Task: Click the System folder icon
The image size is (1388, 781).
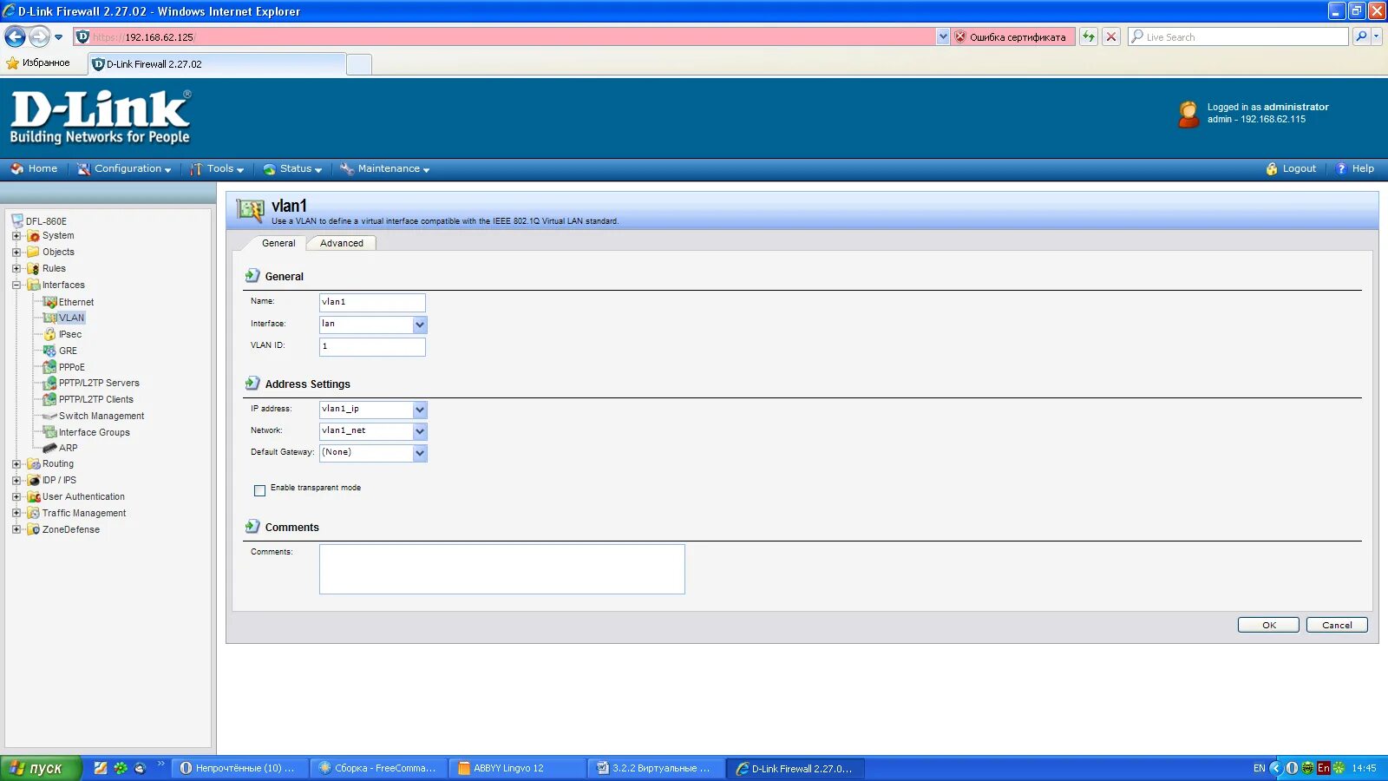Action: click(x=34, y=235)
